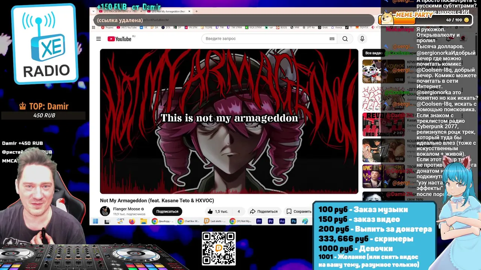Open the Windows Start button
This screenshot has width=481, height=270.
pyautogui.click(x=95, y=222)
